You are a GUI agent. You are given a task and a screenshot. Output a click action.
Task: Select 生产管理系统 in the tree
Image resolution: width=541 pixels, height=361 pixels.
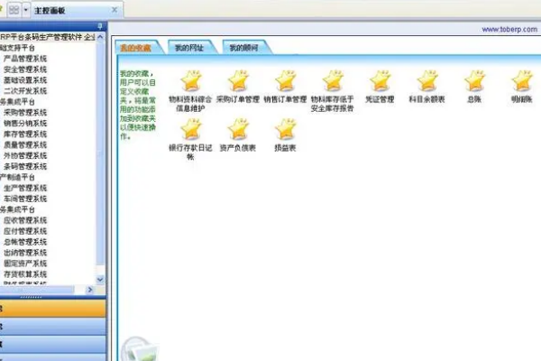[25, 188]
